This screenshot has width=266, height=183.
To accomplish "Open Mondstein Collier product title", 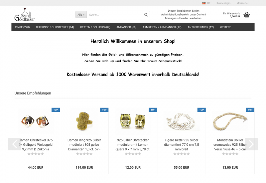I will 230,145.
